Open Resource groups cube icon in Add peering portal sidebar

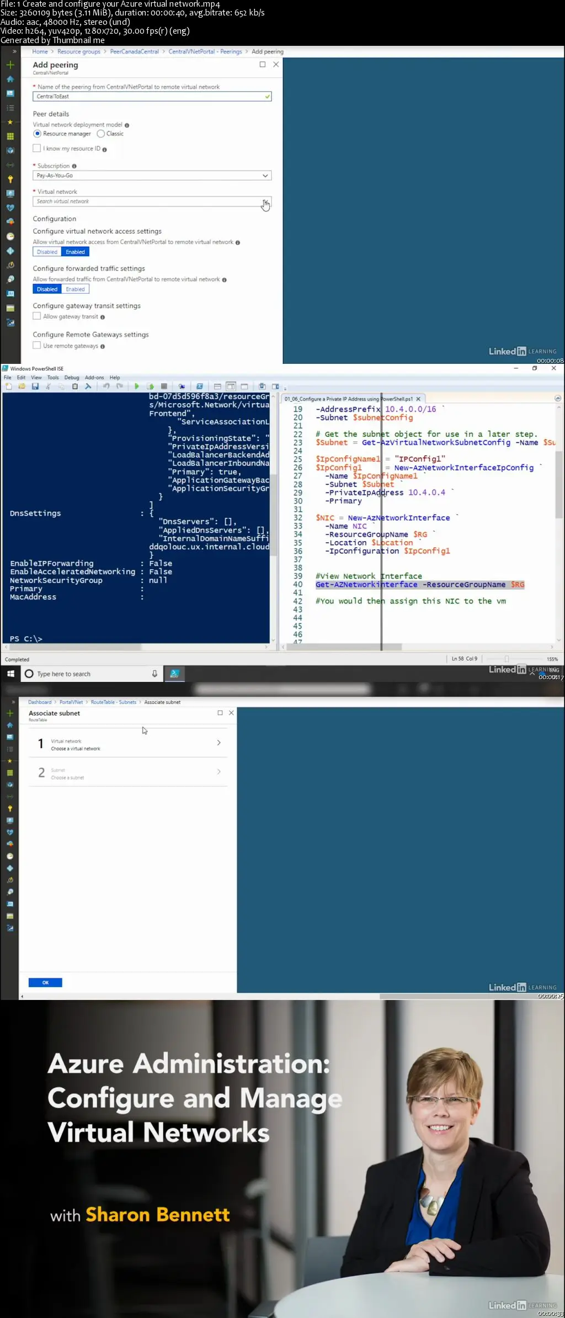pos(10,150)
